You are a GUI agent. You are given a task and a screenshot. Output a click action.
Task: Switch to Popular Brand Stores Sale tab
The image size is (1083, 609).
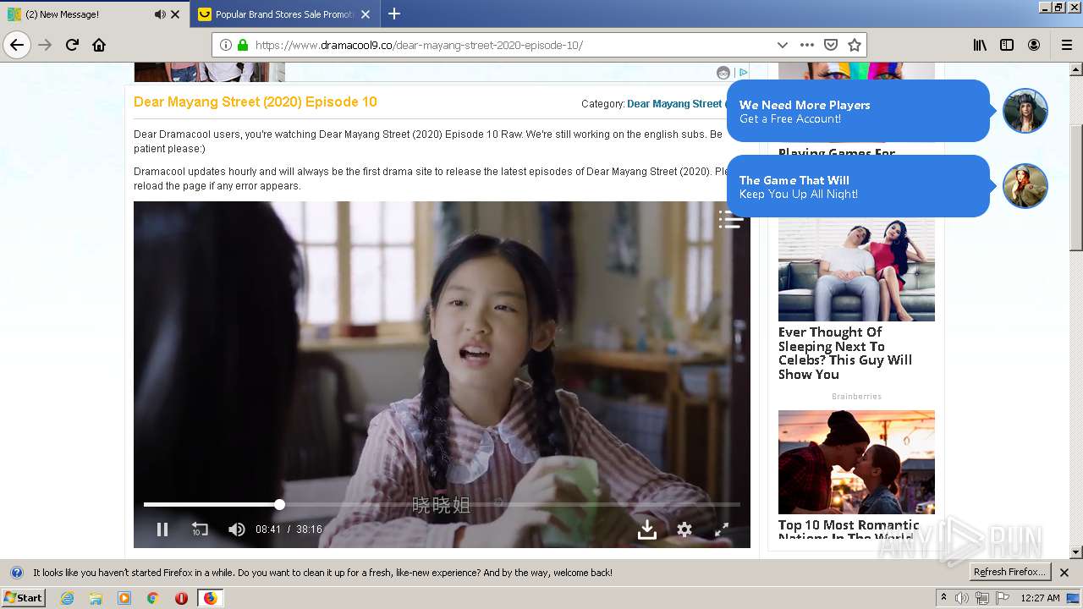tap(283, 14)
